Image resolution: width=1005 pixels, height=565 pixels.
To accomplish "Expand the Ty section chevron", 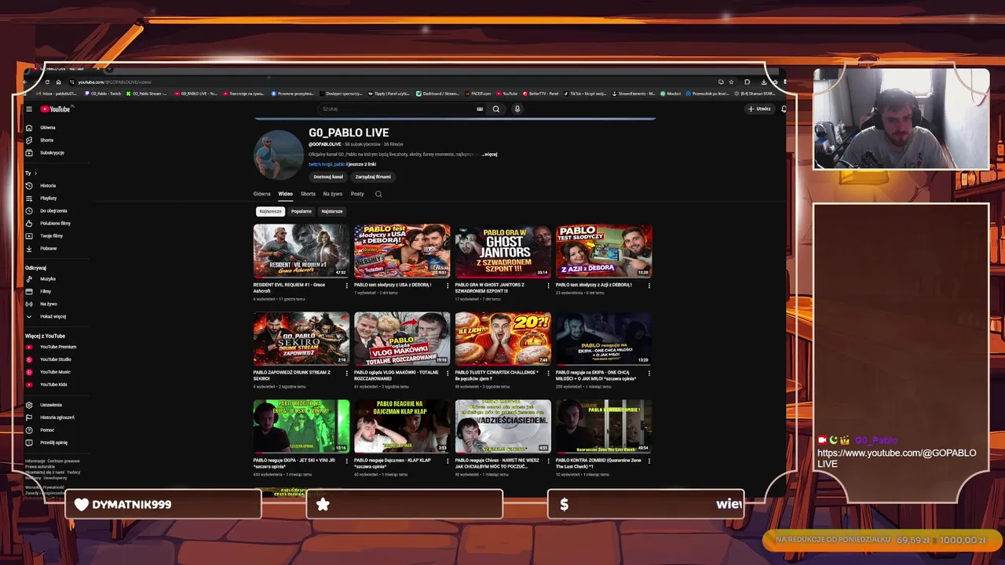I will pos(35,173).
